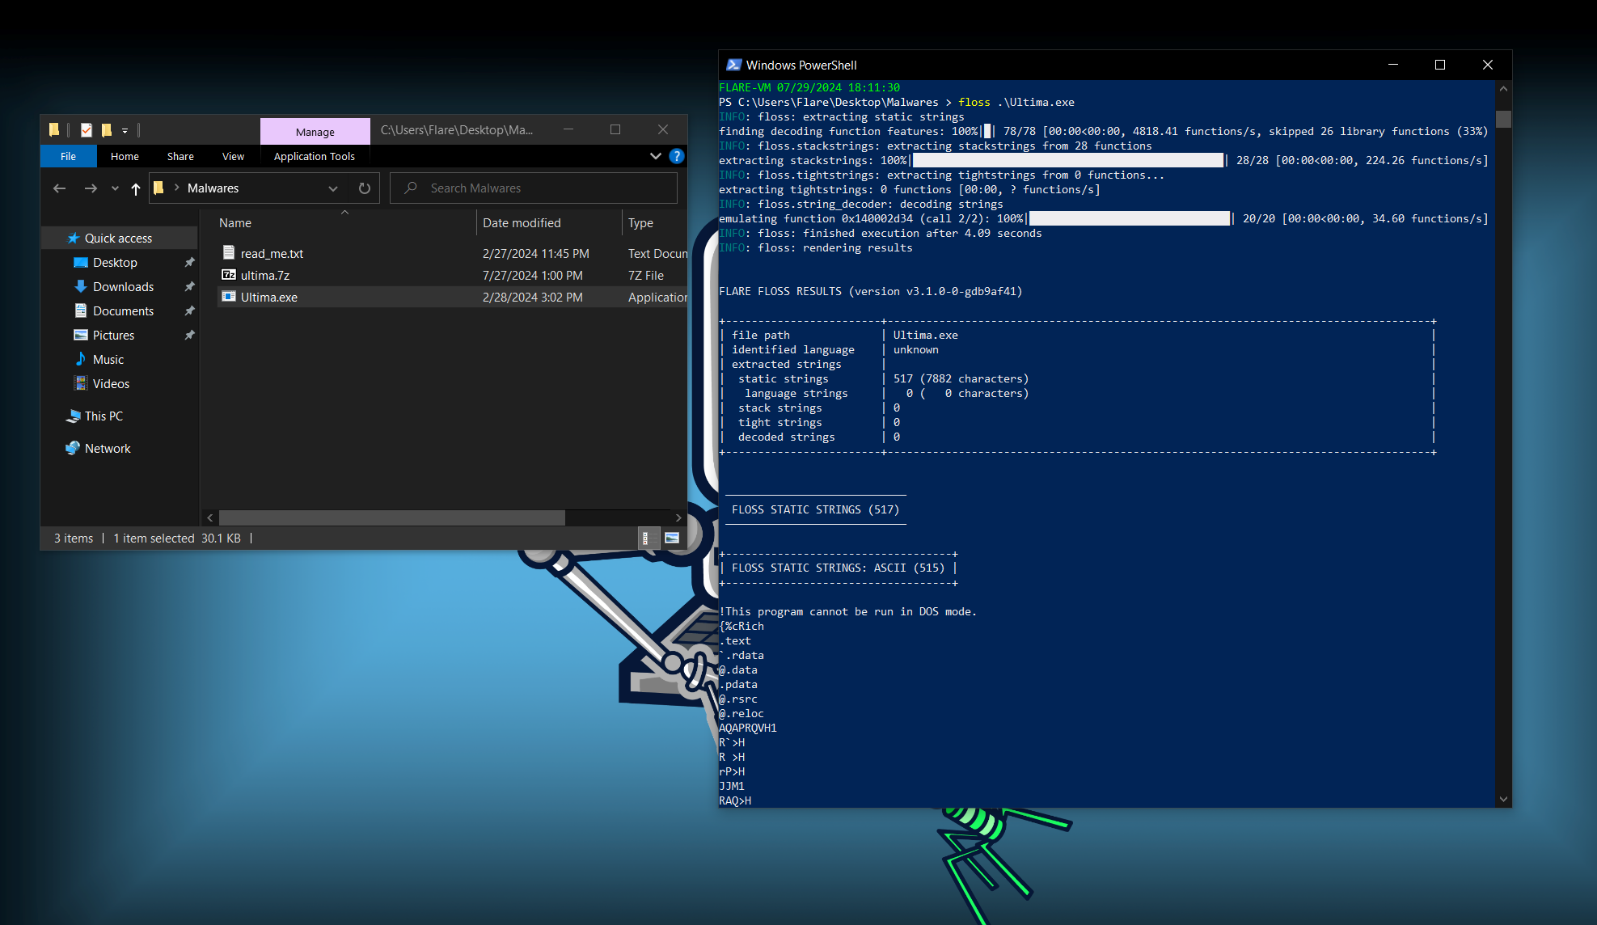
Task: Click the up directory arrow icon
Action: [x=136, y=188]
